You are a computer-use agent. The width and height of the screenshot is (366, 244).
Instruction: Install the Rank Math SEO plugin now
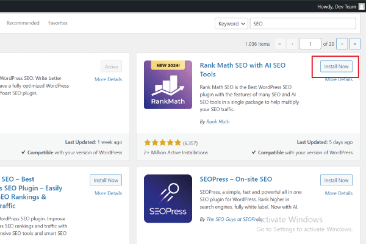336,66
